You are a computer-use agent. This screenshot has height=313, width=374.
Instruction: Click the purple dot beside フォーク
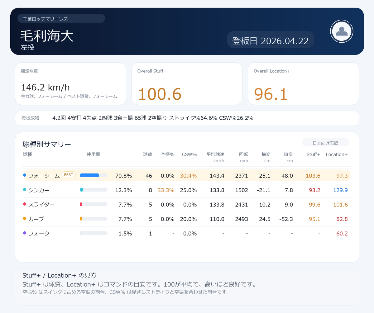[x=25, y=233]
